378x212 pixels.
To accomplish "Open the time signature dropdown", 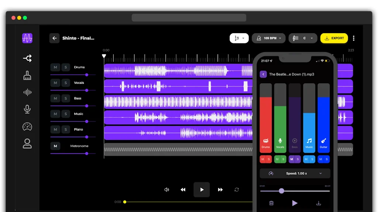I will click(x=239, y=38).
